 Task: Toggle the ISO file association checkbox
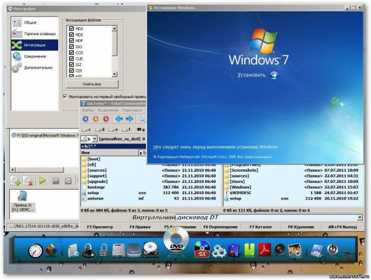pos(71,46)
